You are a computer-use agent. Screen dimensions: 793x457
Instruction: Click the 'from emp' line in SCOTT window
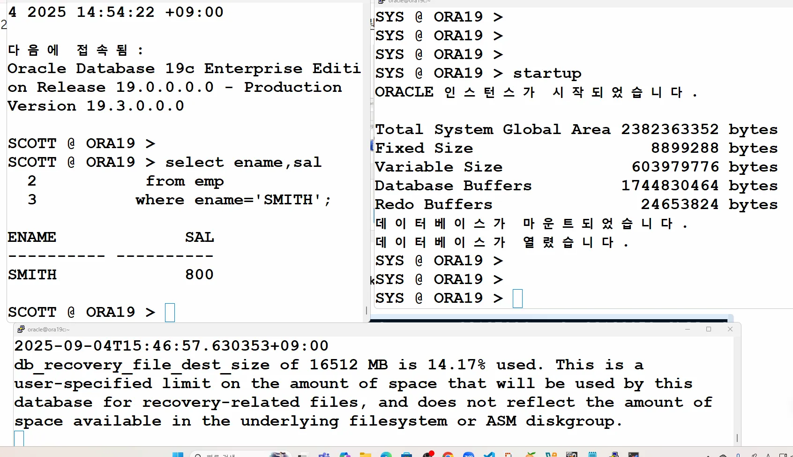tap(185, 181)
